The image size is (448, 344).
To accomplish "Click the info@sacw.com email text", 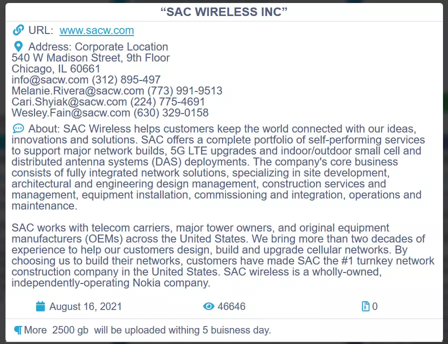I will [50, 80].
